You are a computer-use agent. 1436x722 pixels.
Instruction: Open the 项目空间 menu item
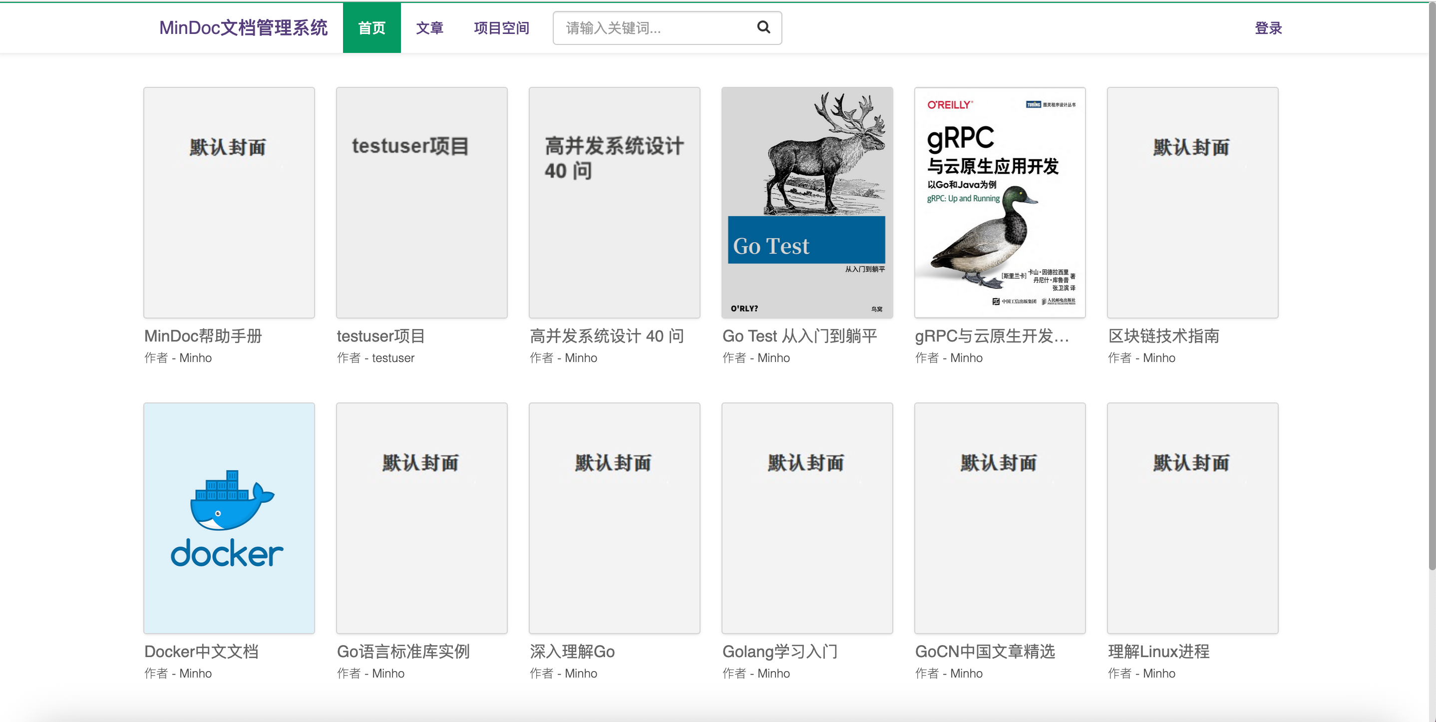click(x=501, y=28)
